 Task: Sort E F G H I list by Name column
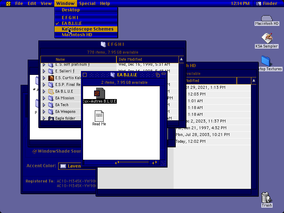tap(78, 59)
